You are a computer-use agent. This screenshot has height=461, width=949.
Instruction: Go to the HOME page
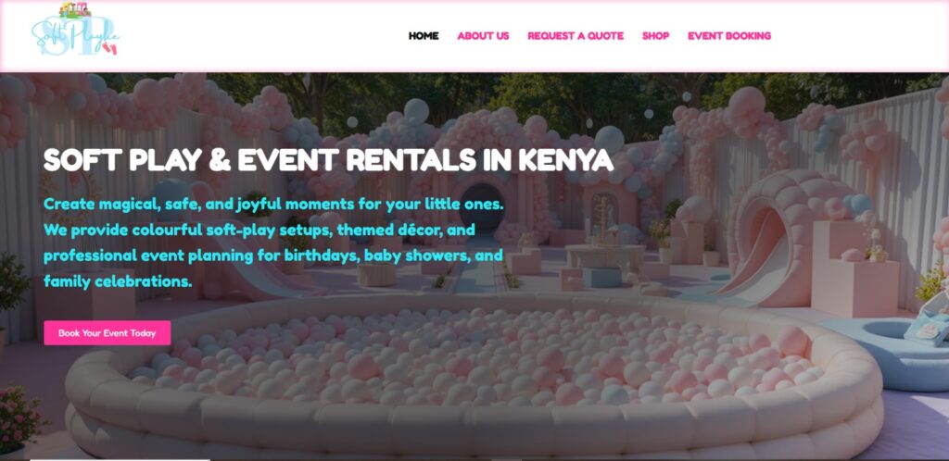(424, 36)
